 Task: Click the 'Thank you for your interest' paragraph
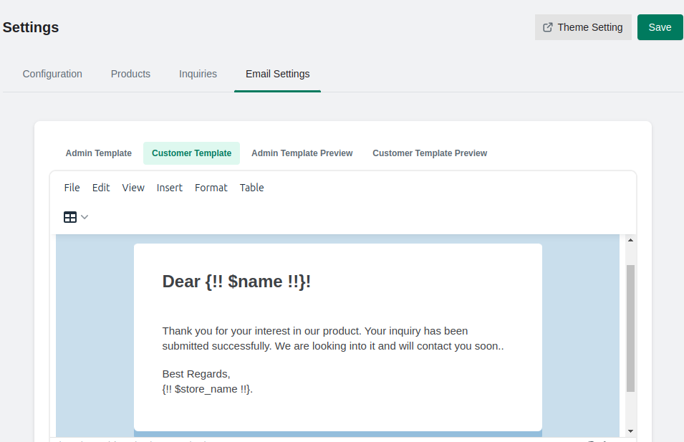tap(333, 339)
